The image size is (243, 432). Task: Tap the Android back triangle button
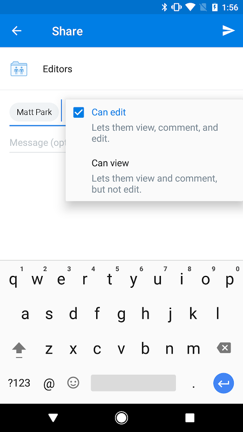53,418
